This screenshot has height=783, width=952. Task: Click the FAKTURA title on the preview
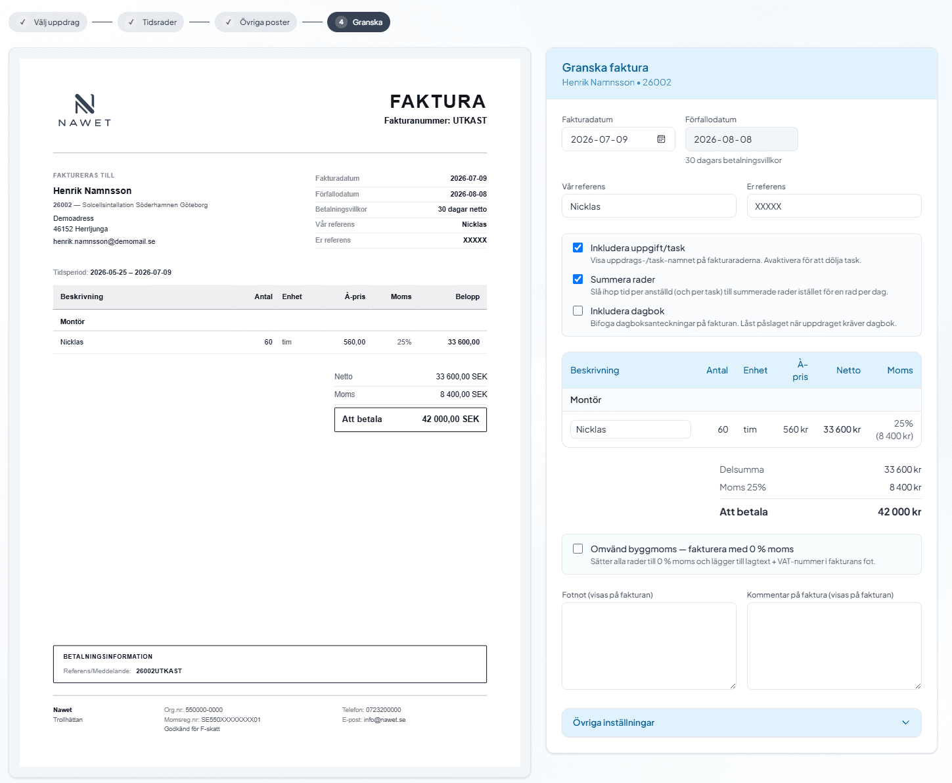(x=438, y=101)
